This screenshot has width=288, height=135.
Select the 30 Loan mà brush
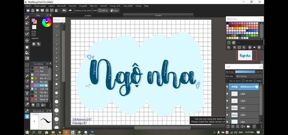click(39, 89)
